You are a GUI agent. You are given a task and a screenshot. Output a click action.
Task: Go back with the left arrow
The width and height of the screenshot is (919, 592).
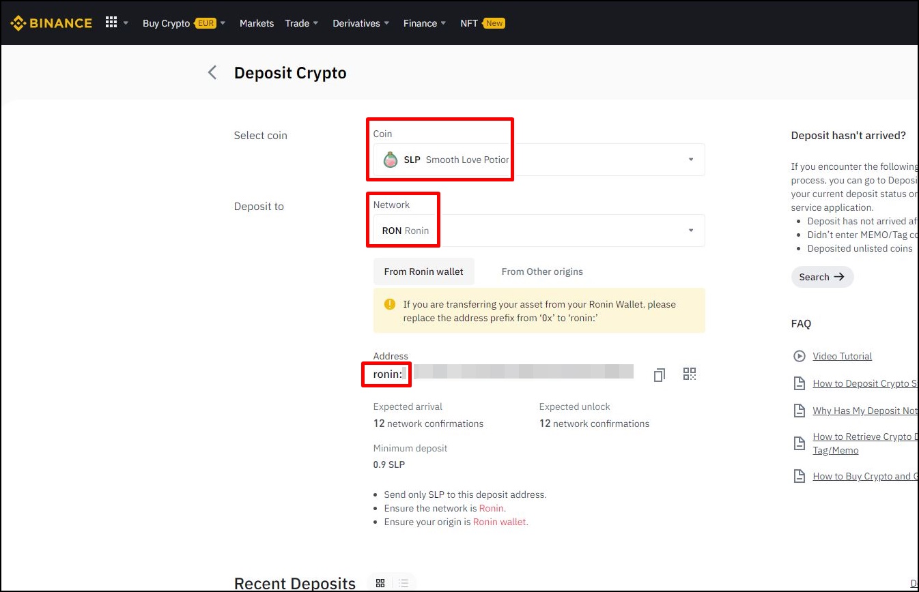pos(212,72)
